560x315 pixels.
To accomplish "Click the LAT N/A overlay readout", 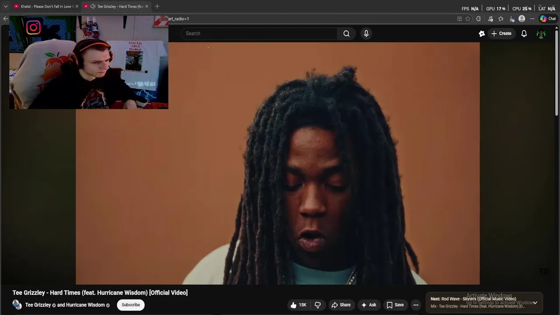I will point(547,9).
